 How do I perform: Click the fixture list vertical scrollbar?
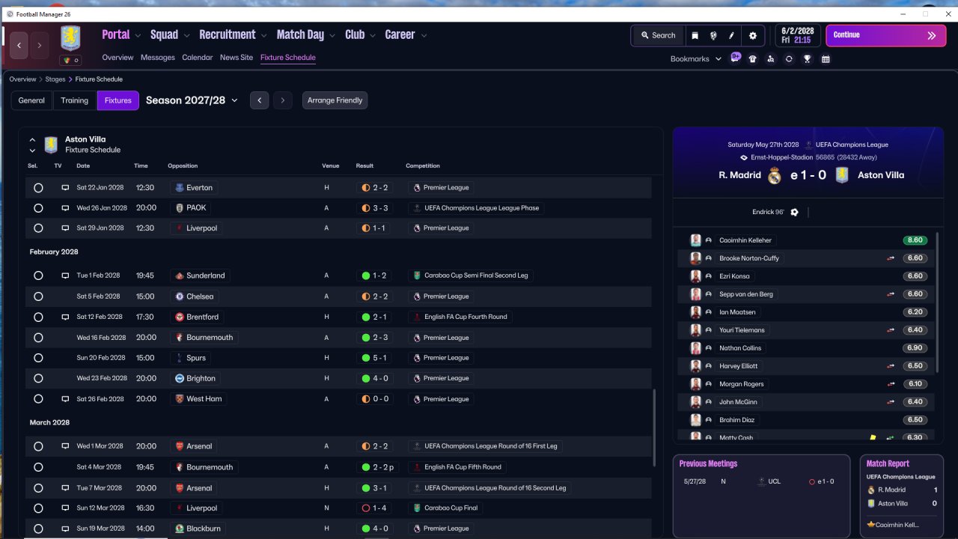point(654,427)
